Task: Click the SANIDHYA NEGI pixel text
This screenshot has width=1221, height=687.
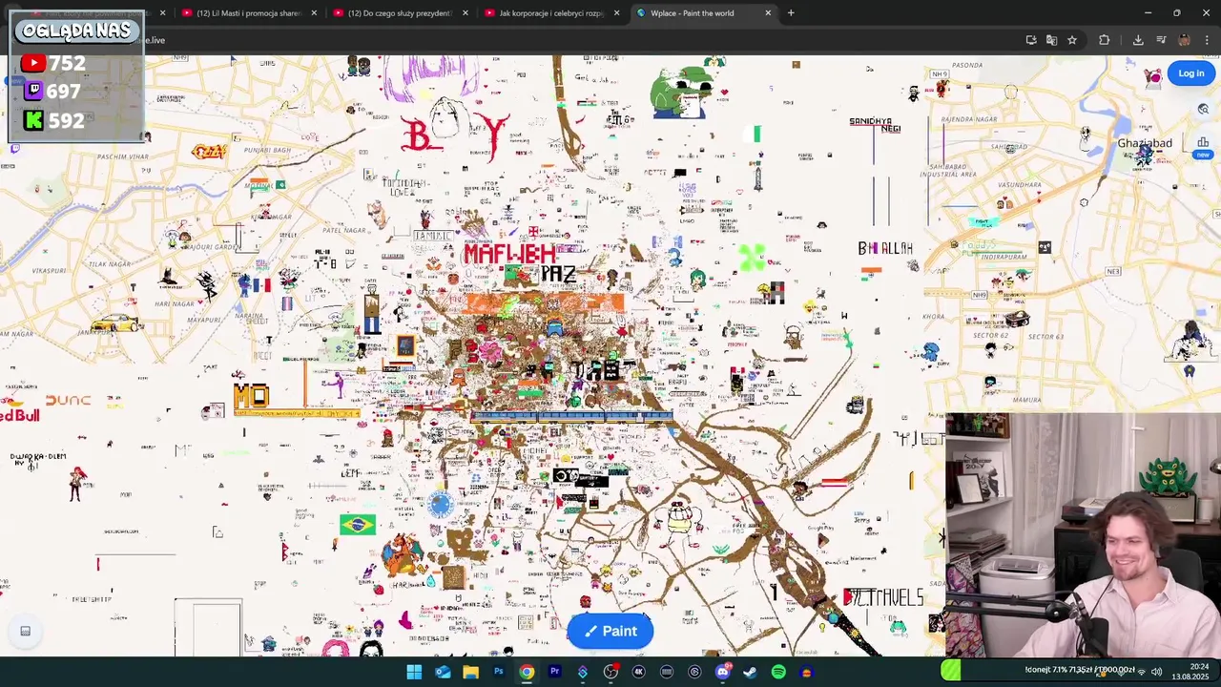Action: coord(875,125)
